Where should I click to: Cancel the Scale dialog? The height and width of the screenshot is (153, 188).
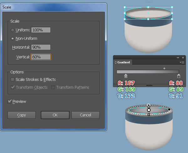pyautogui.click(x=86, y=115)
